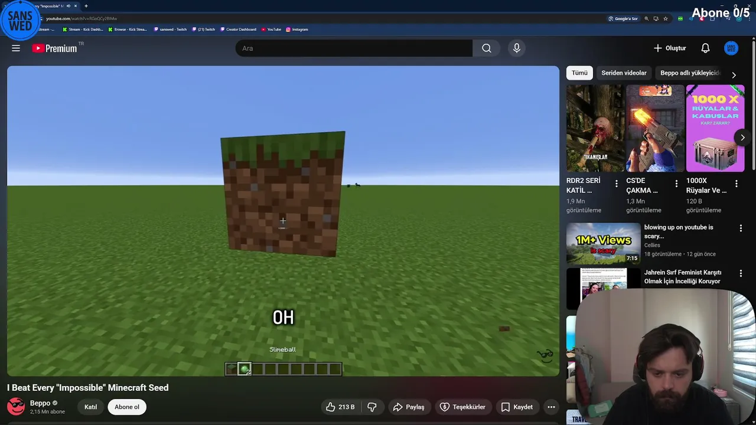Screen dimensions: 756x425
Task: Click the Oluştur create button
Action: (x=670, y=48)
